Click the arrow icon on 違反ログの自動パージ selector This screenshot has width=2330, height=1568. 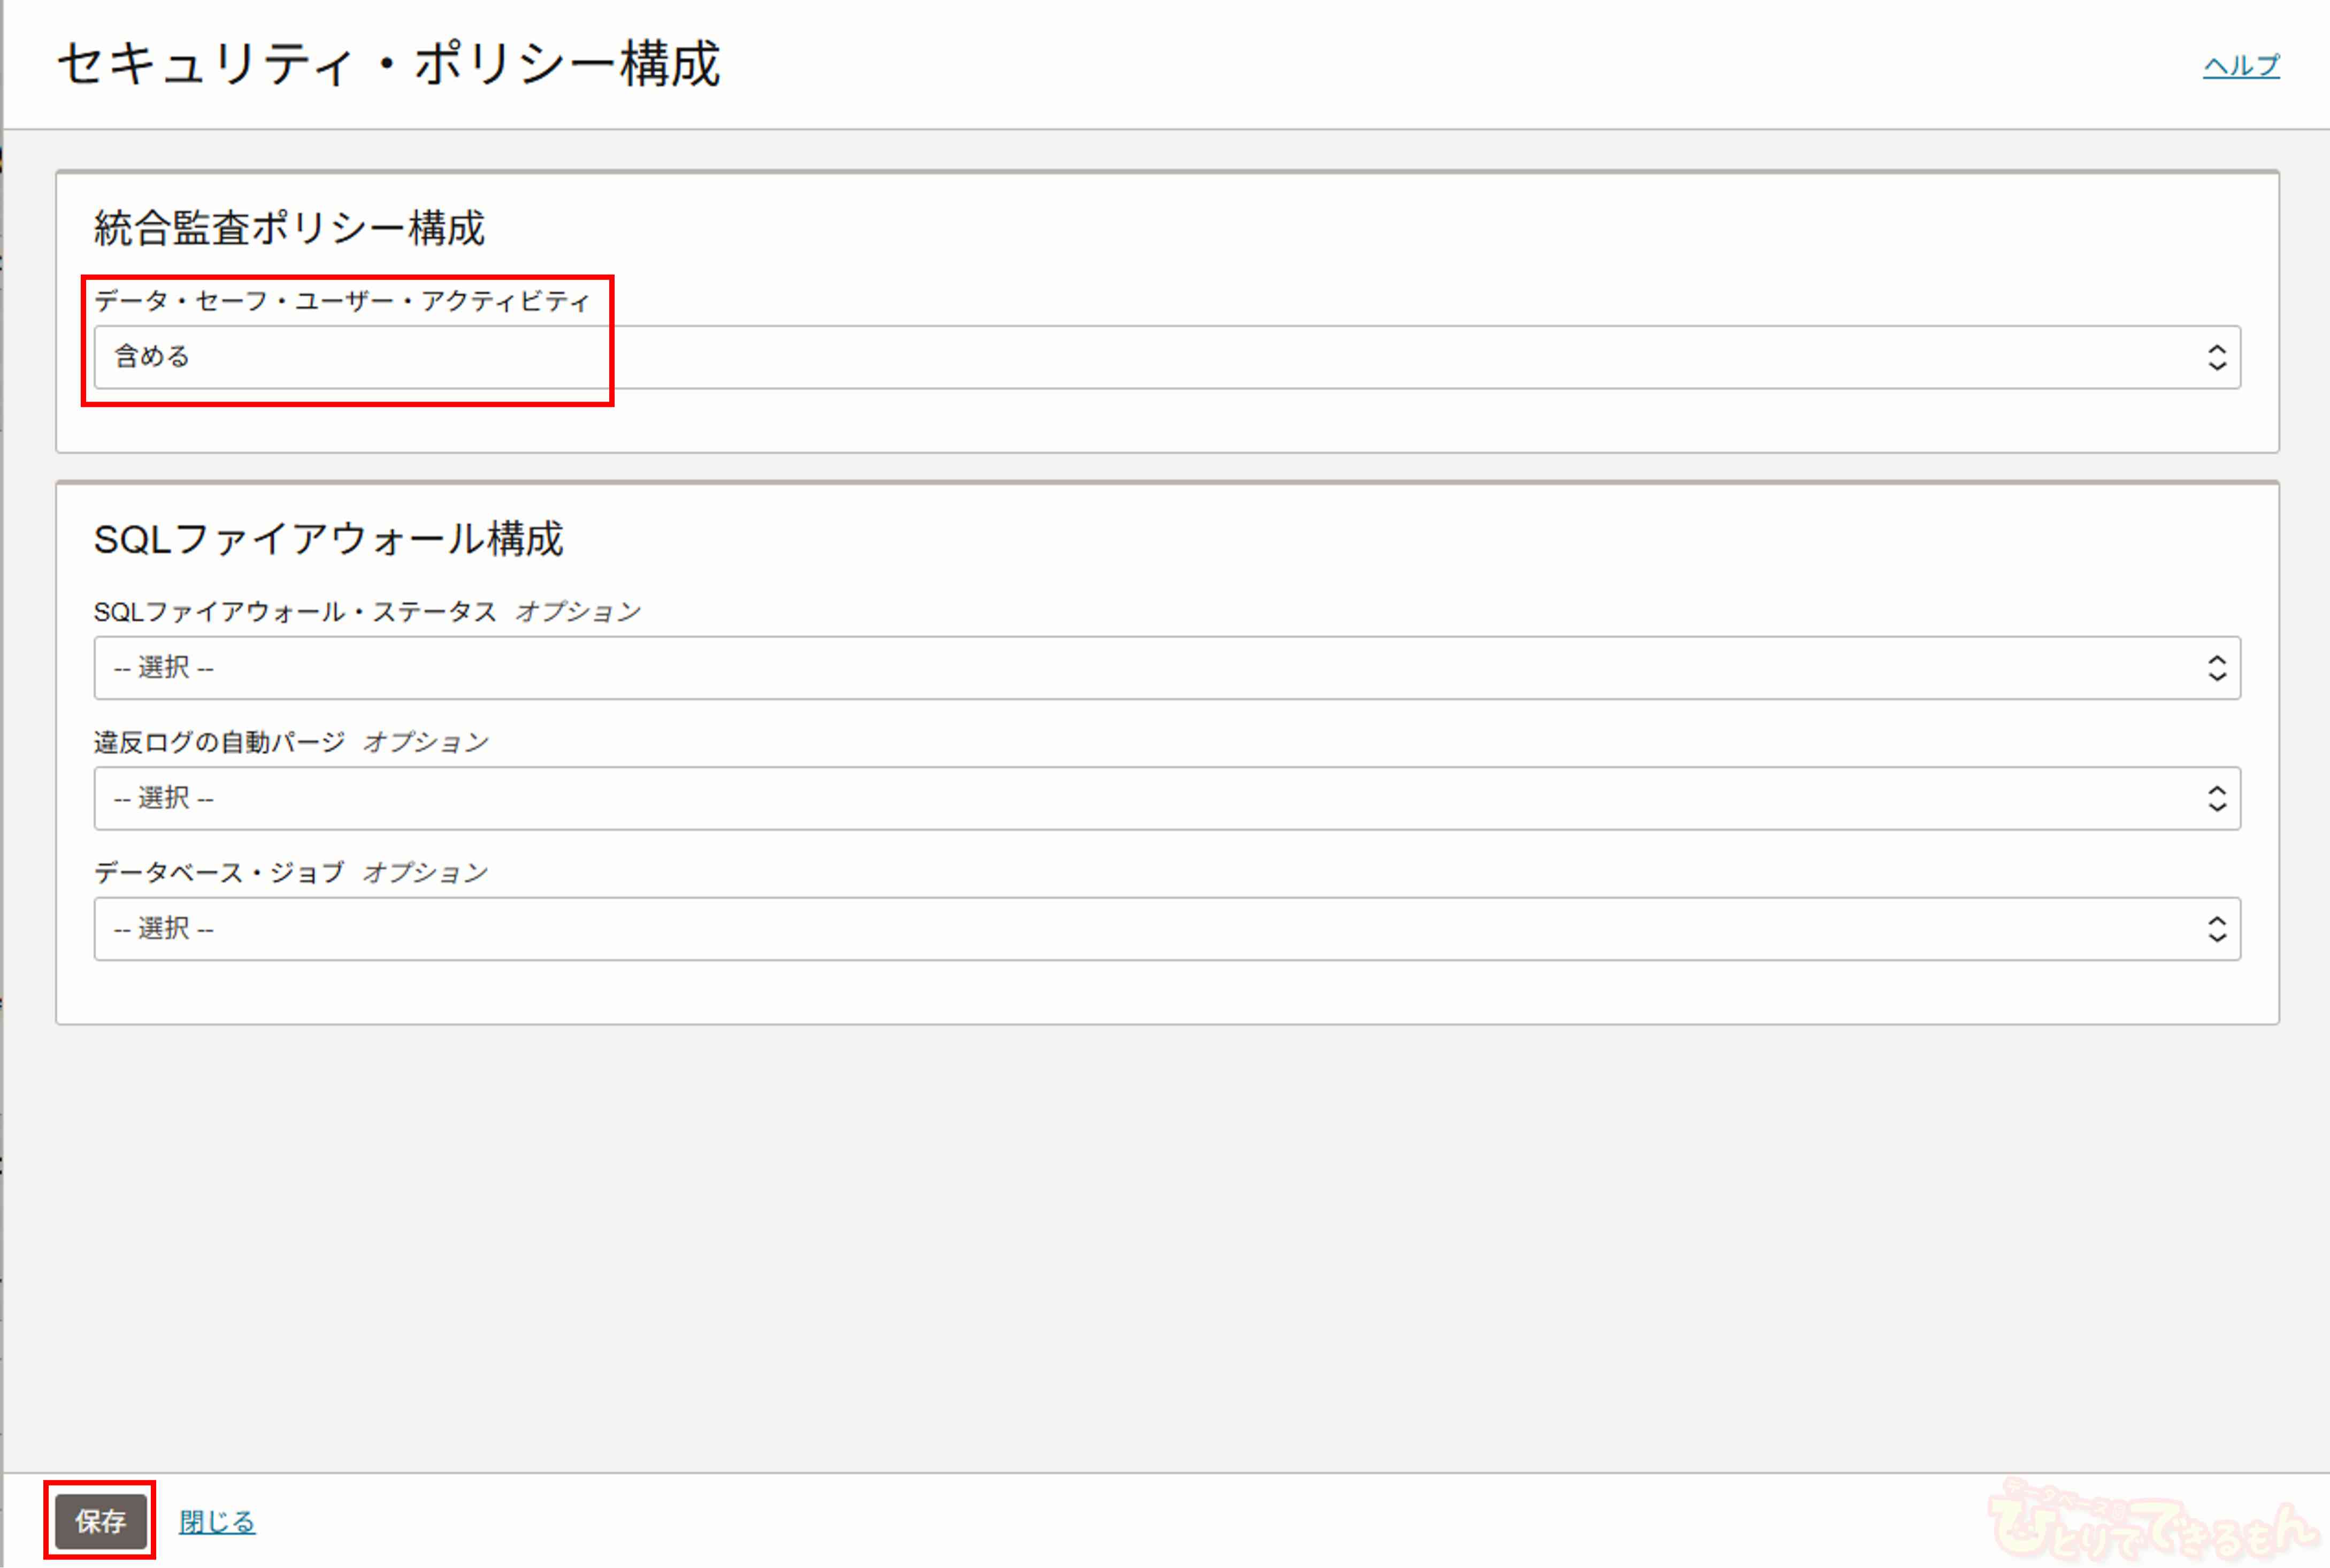coord(2216,798)
